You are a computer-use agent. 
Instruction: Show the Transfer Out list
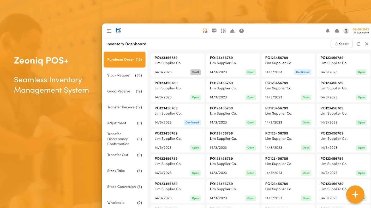tap(124, 155)
